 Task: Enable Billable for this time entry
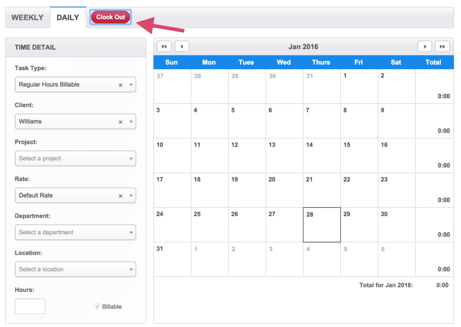click(97, 306)
